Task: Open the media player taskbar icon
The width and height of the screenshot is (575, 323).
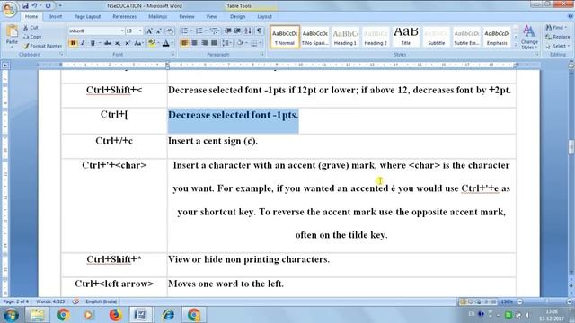Action: point(89,315)
